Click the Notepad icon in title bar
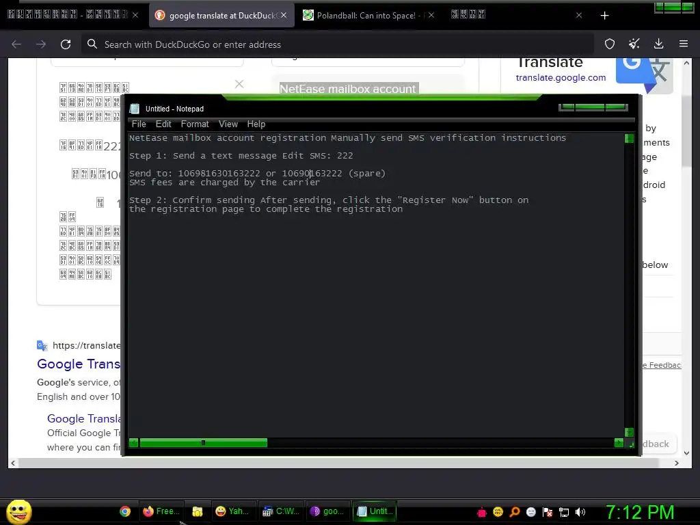Image resolution: width=700 pixels, height=525 pixels. pos(135,109)
